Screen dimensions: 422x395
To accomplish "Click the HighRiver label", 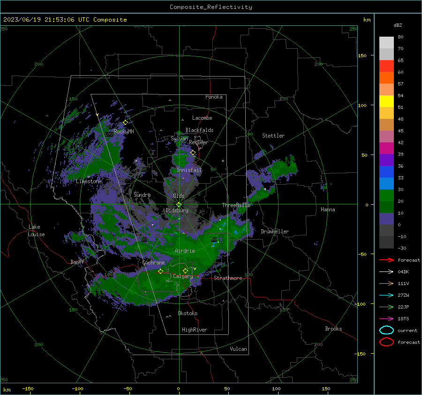I will pos(195,330).
